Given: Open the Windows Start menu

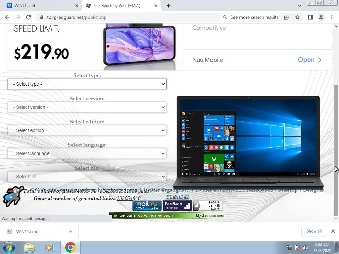Looking at the screenshot, I should [9, 247].
